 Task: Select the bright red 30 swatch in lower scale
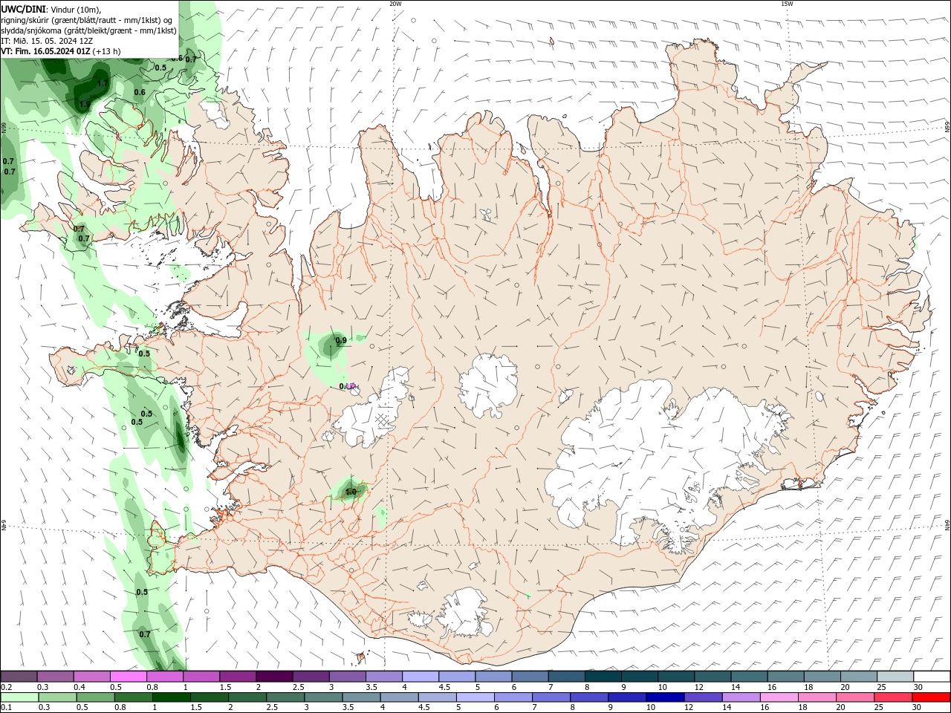pyautogui.click(x=931, y=697)
